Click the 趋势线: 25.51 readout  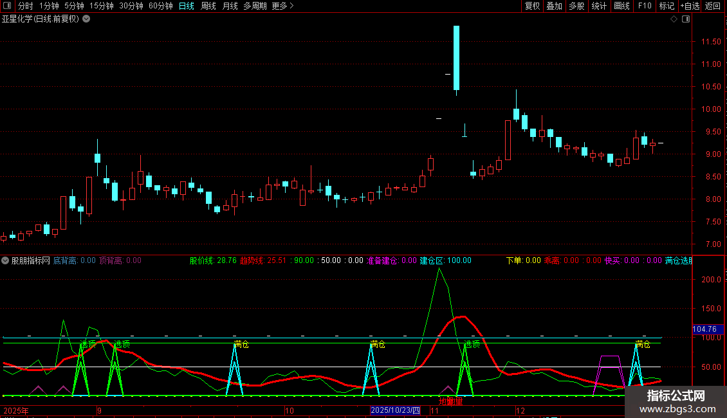pos(263,260)
